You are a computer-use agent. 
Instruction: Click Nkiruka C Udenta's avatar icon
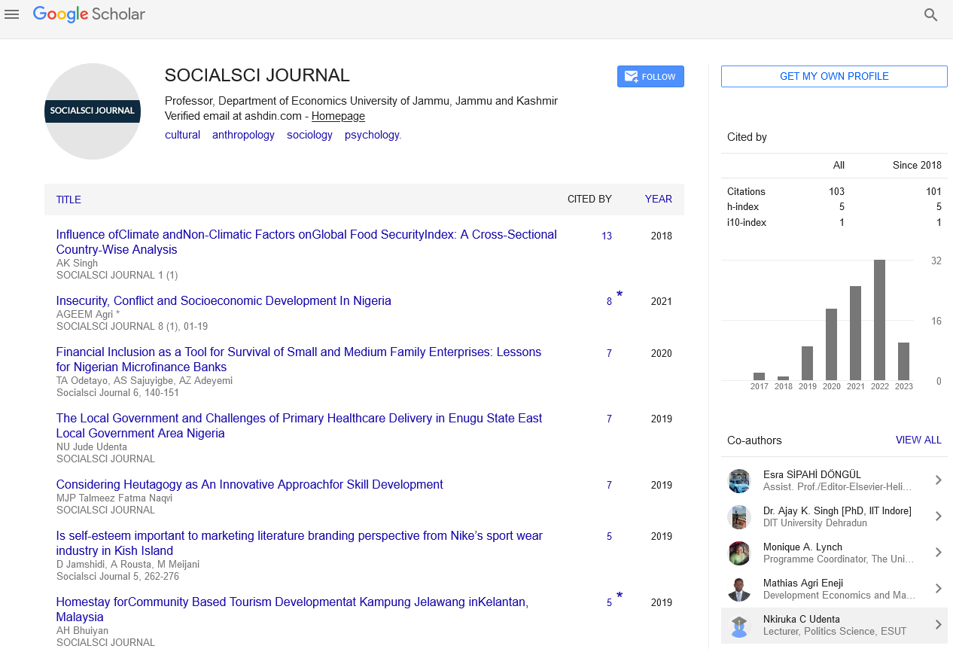pos(739,625)
